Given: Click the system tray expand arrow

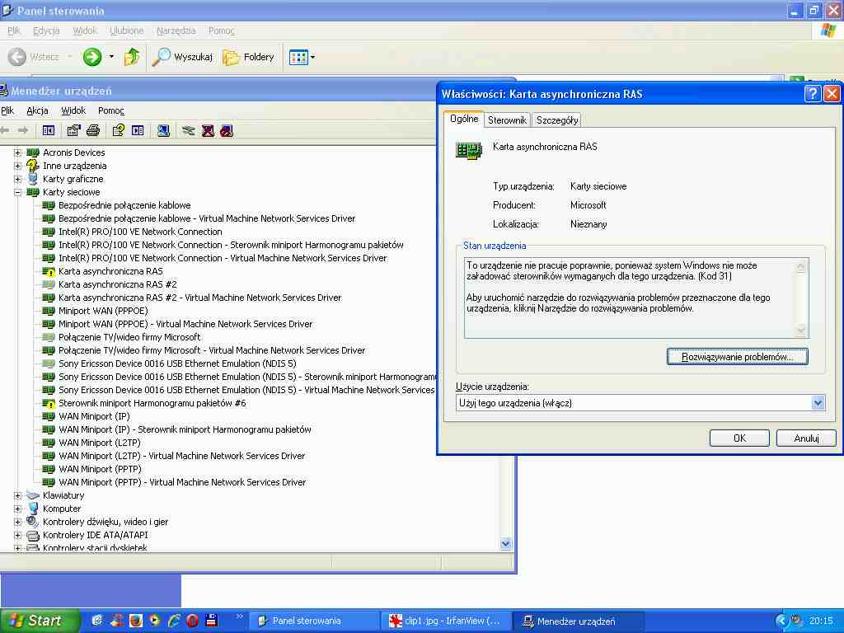Looking at the screenshot, I should point(781,621).
